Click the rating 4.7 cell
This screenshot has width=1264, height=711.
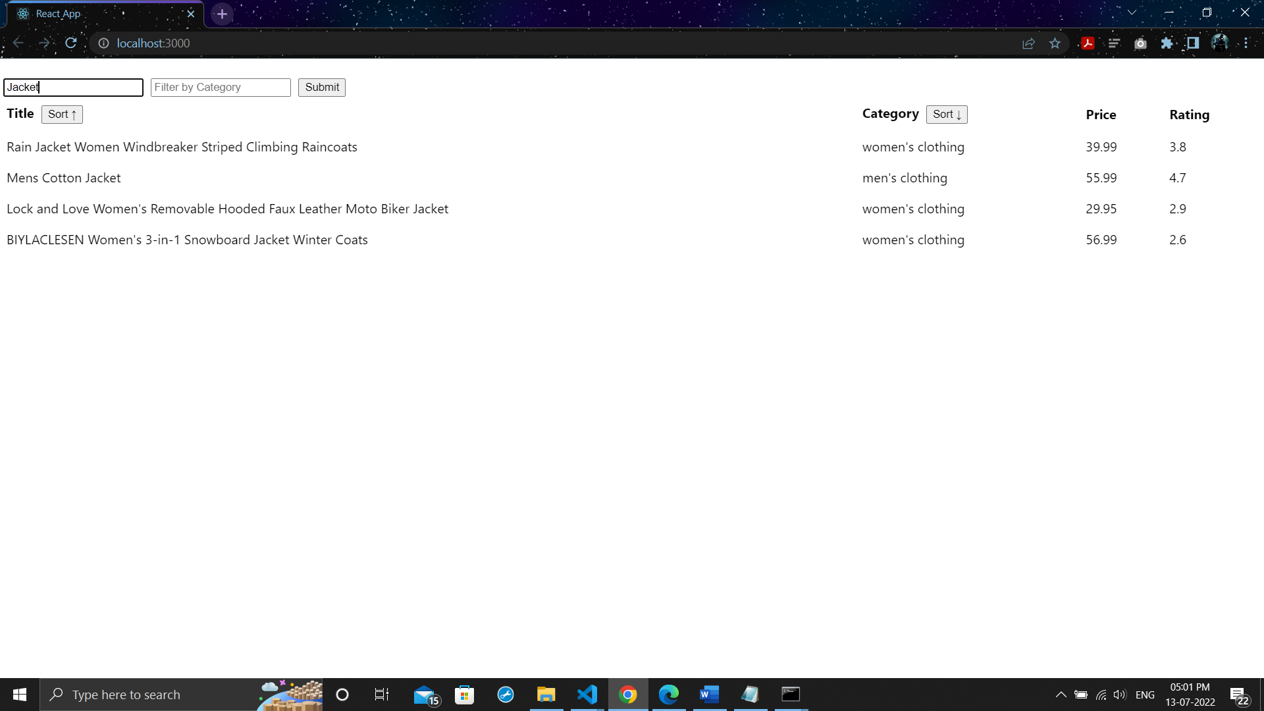pyautogui.click(x=1178, y=178)
